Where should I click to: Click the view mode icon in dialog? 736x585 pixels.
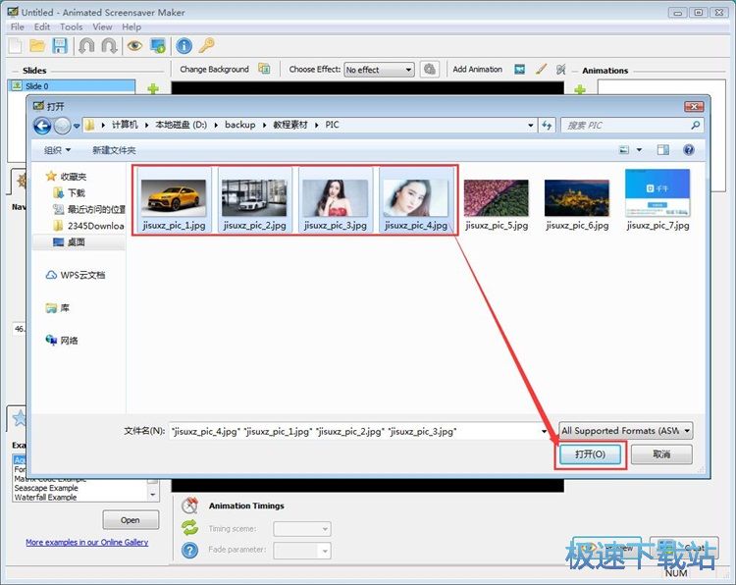coord(624,150)
